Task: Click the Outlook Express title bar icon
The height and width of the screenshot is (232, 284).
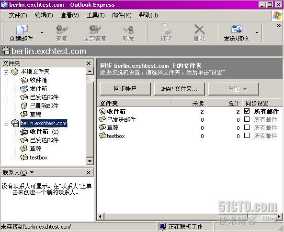Action: coord(4,4)
